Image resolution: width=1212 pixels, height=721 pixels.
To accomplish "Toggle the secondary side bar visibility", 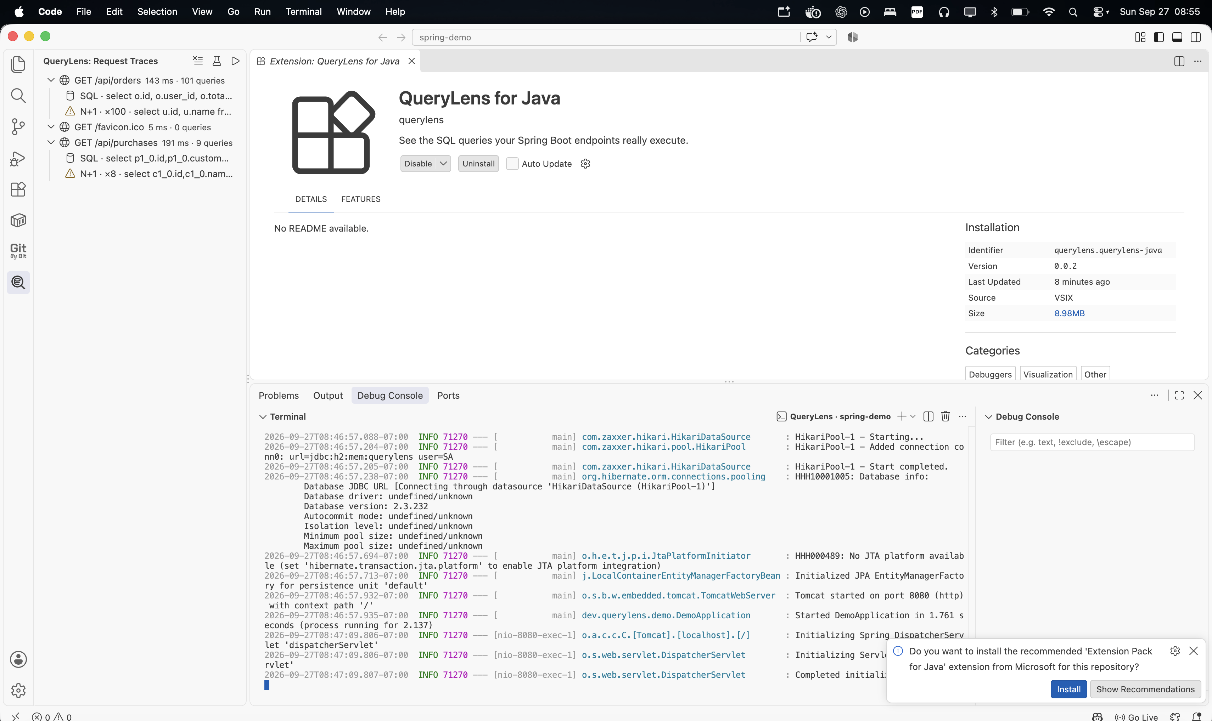I will pos(1195,38).
